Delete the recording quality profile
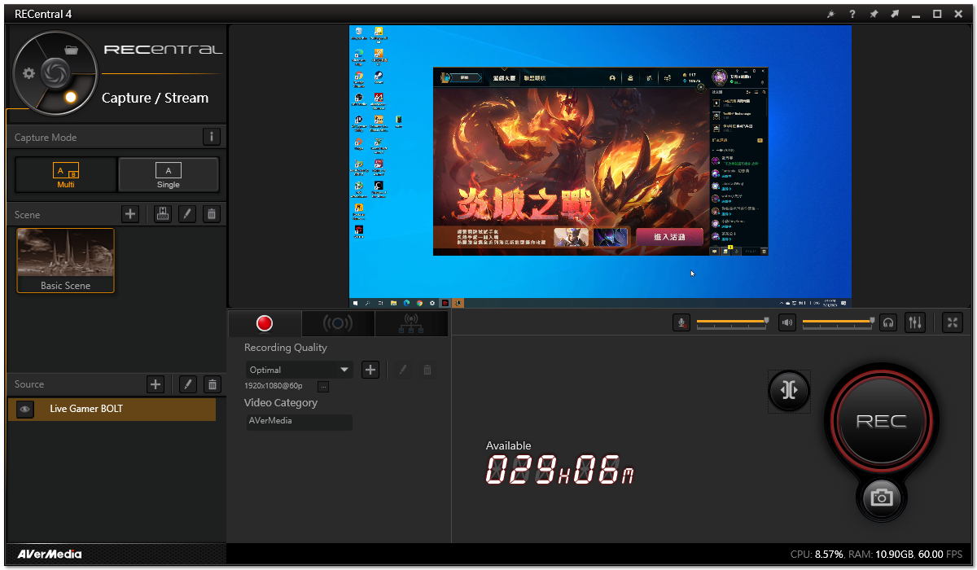This screenshot has height=570, width=977. tap(427, 370)
